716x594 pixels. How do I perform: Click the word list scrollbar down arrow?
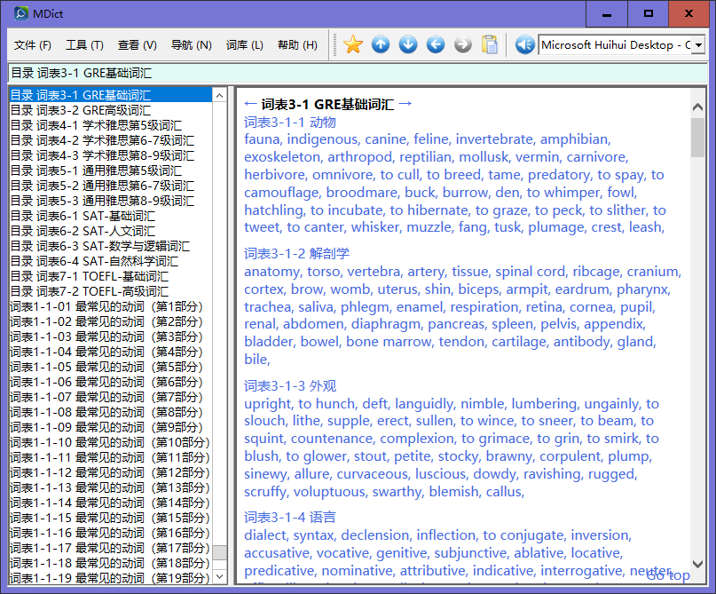pos(220,576)
